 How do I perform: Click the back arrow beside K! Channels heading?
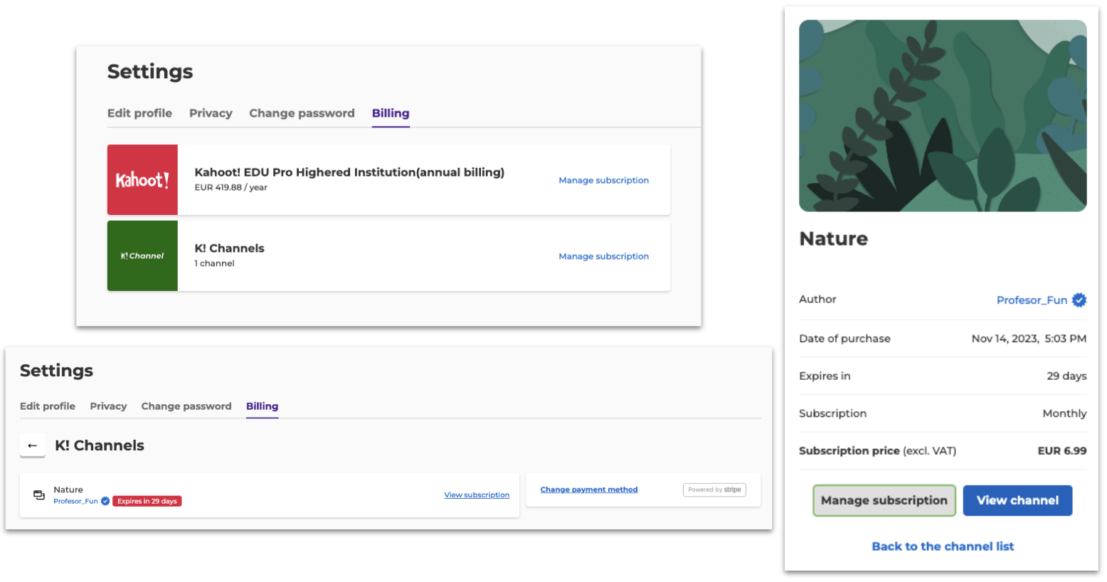click(x=32, y=446)
